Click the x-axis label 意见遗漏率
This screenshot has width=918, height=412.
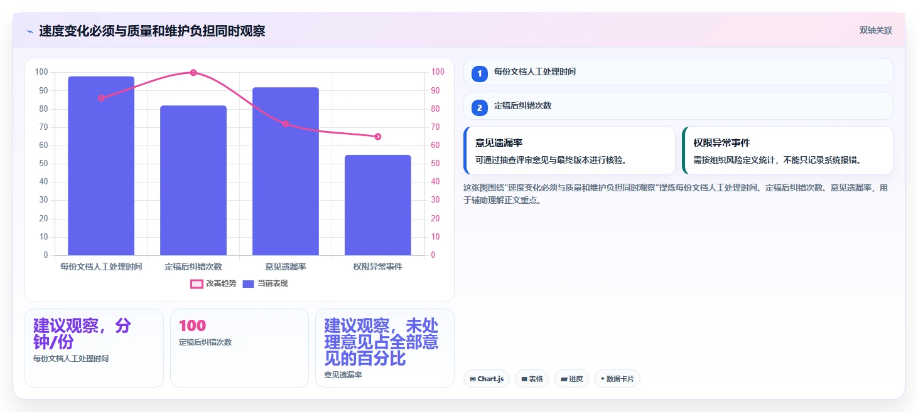[x=286, y=267]
